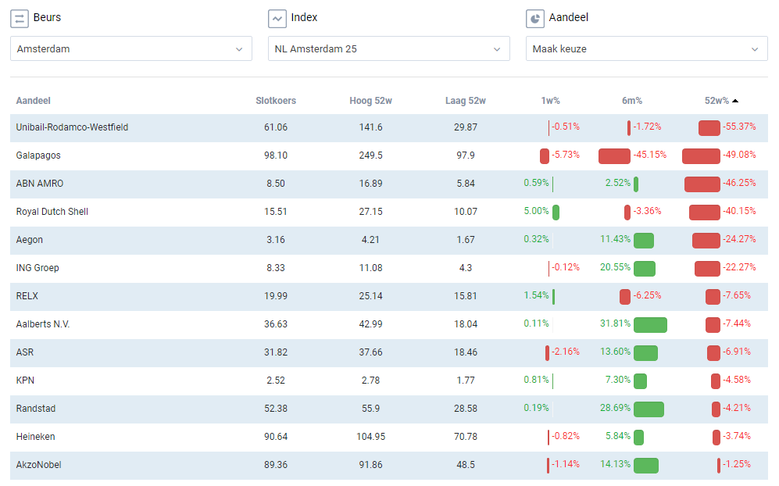Click the red 52w% bar for ABN AMRO

click(x=702, y=184)
